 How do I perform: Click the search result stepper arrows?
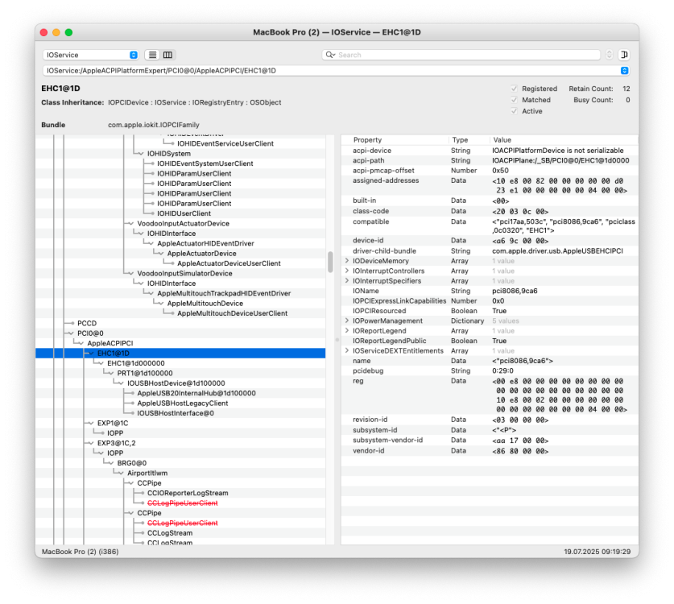pyautogui.click(x=609, y=55)
